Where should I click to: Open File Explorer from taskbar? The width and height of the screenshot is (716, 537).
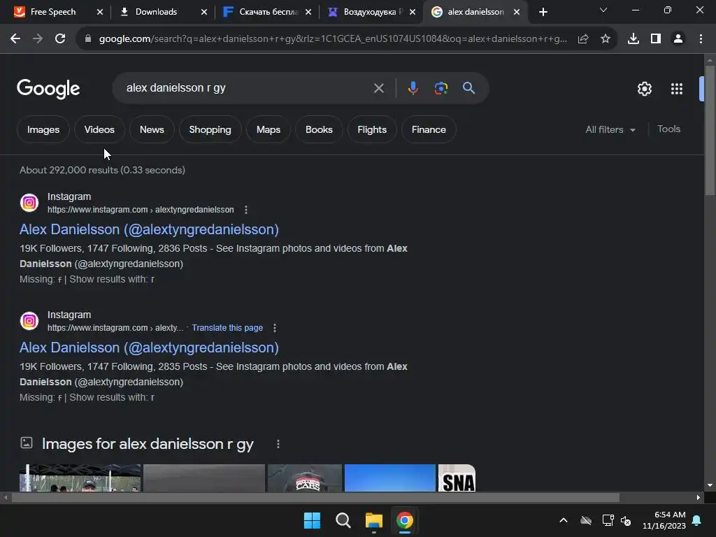coord(374,520)
